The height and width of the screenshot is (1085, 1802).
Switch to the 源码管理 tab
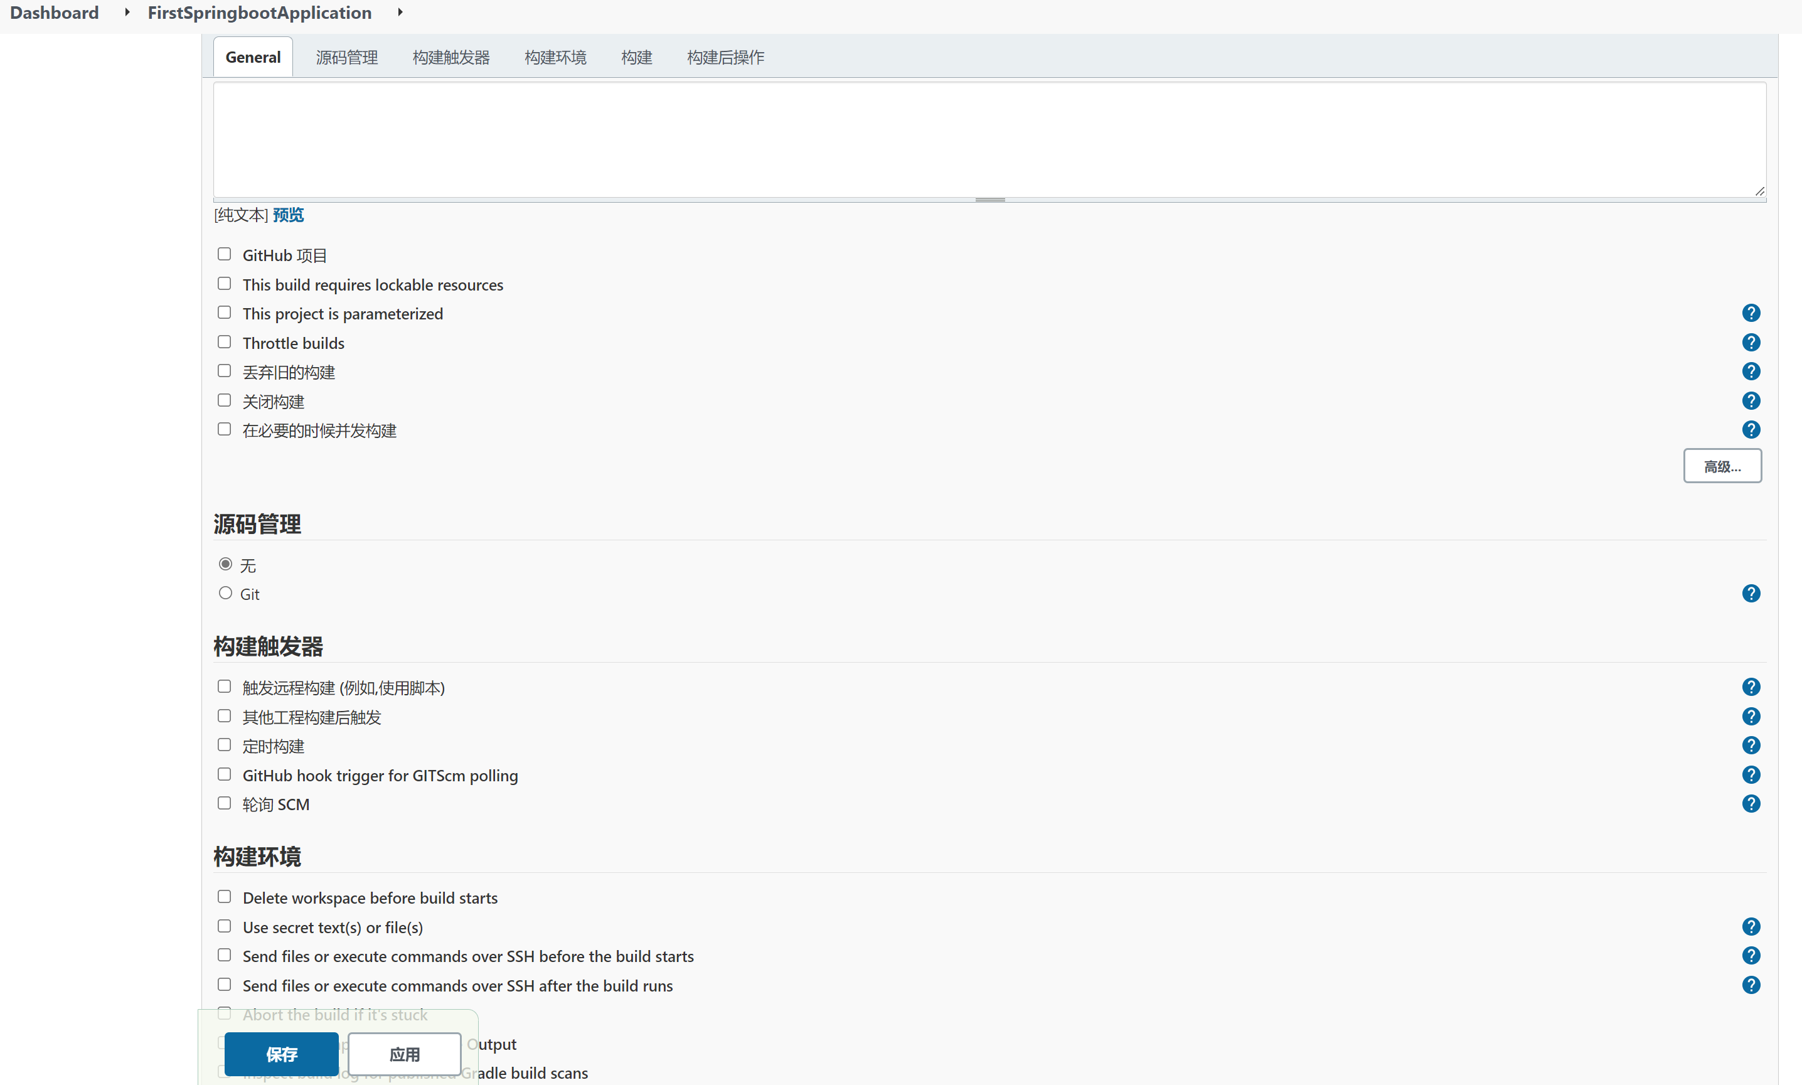[x=346, y=57]
